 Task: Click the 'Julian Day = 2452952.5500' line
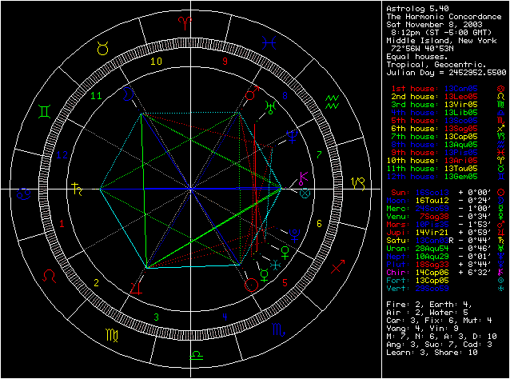click(x=446, y=73)
